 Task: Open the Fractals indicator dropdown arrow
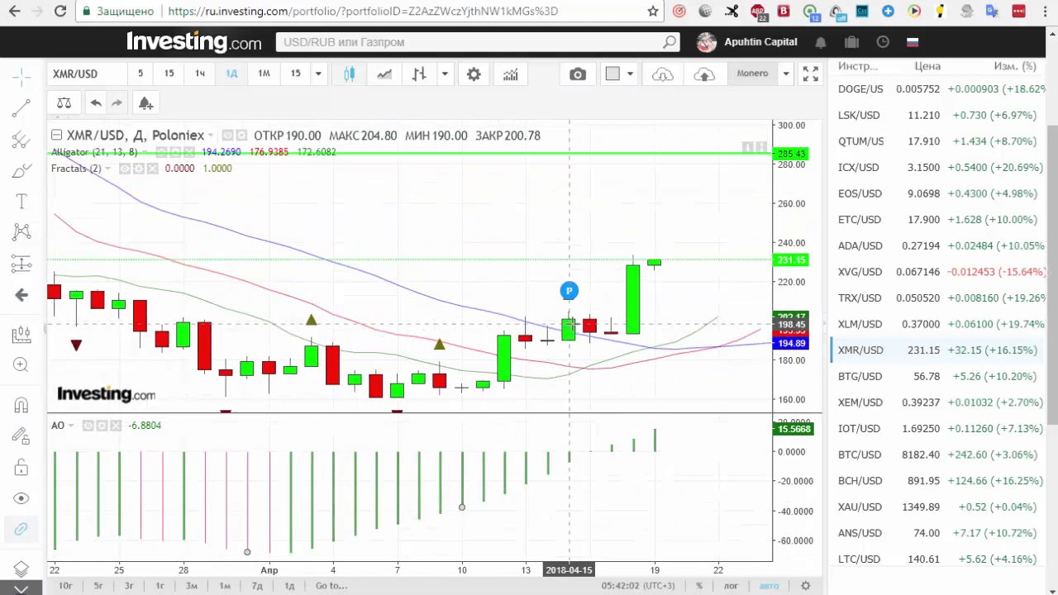[108, 169]
